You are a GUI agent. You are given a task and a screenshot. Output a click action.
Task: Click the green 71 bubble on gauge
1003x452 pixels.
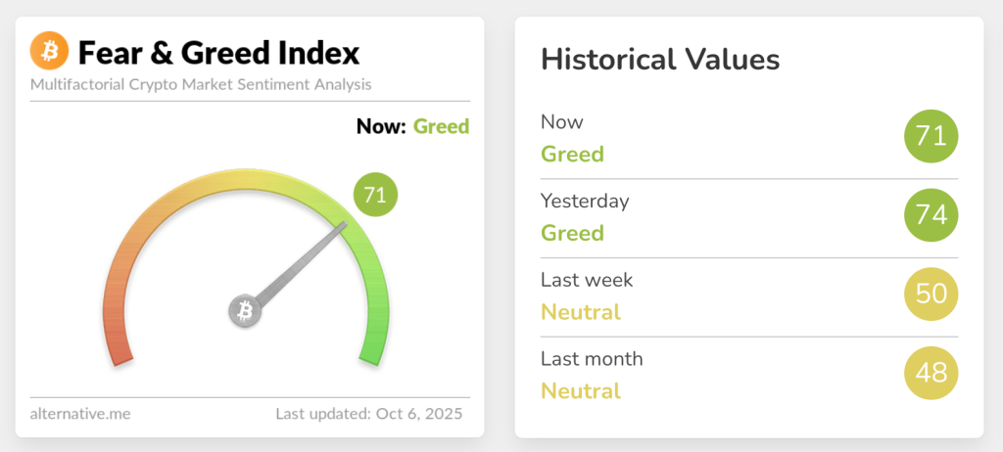[375, 195]
